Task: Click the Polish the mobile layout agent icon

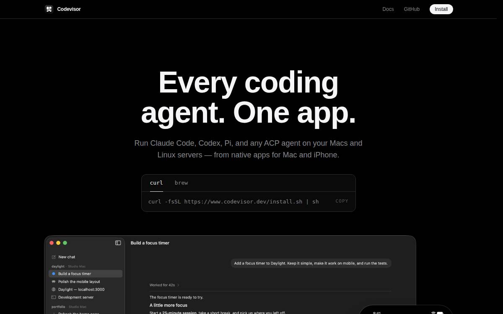Action: (x=54, y=282)
